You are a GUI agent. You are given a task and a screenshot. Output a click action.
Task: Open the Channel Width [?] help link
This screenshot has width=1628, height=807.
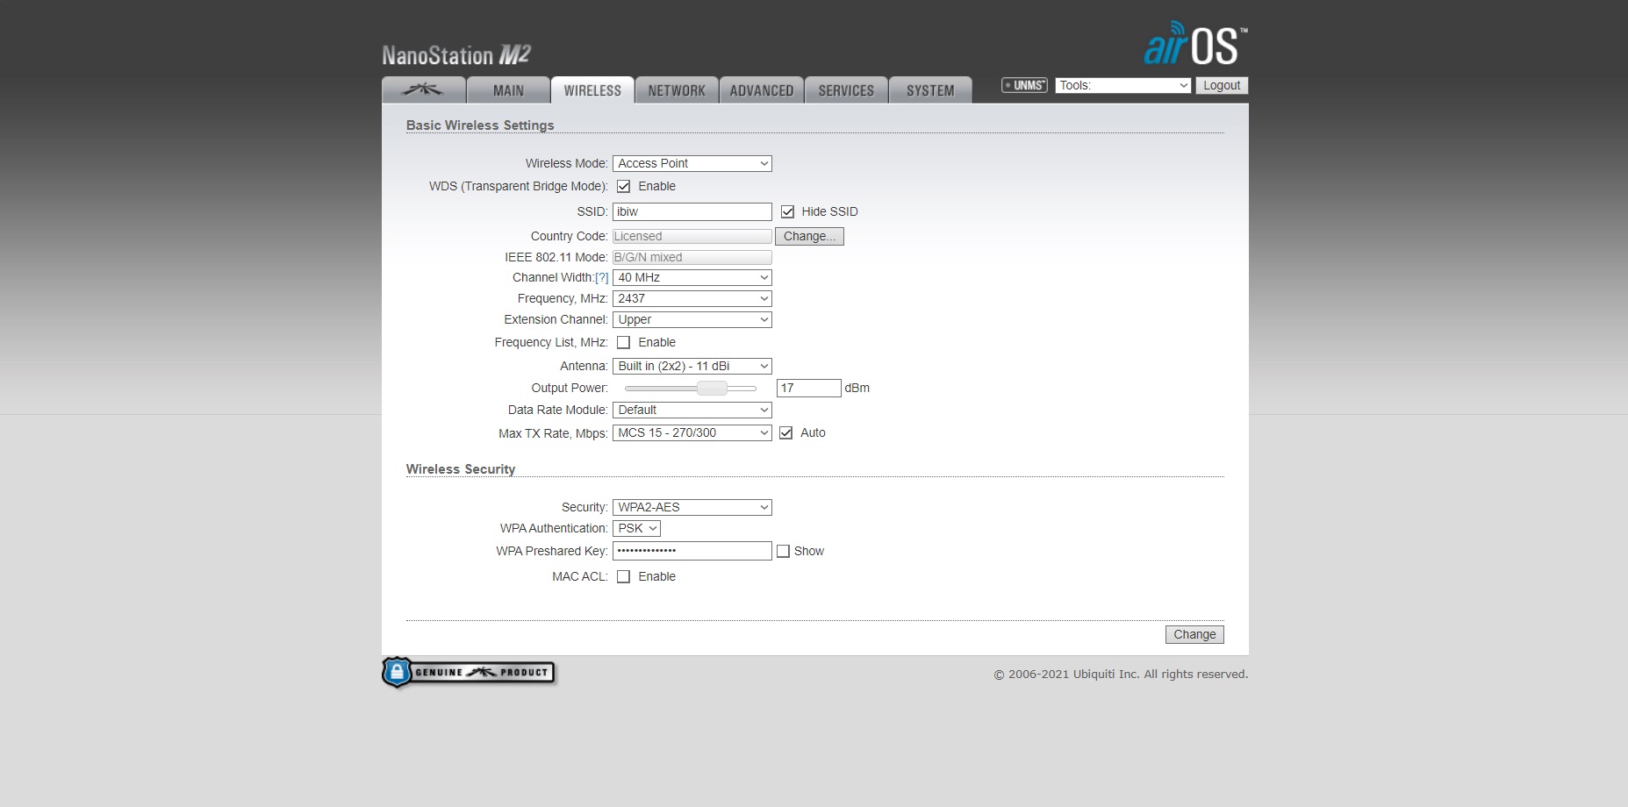(601, 277)
